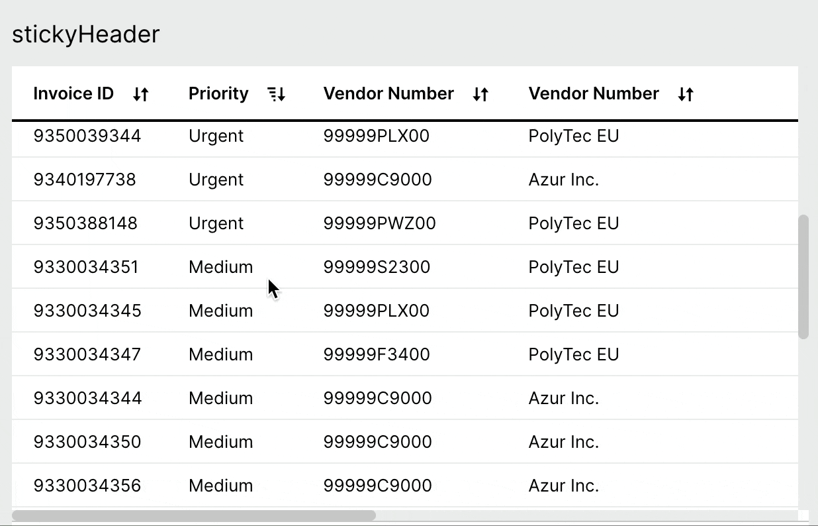The width and height of the screenshot is (818, 526).
Task: Select invoice 9330034345 row
Action: (405, 311)
